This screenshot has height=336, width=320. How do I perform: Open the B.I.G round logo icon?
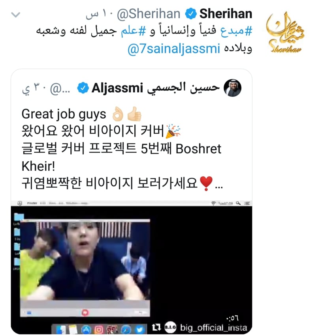point(170,327)
